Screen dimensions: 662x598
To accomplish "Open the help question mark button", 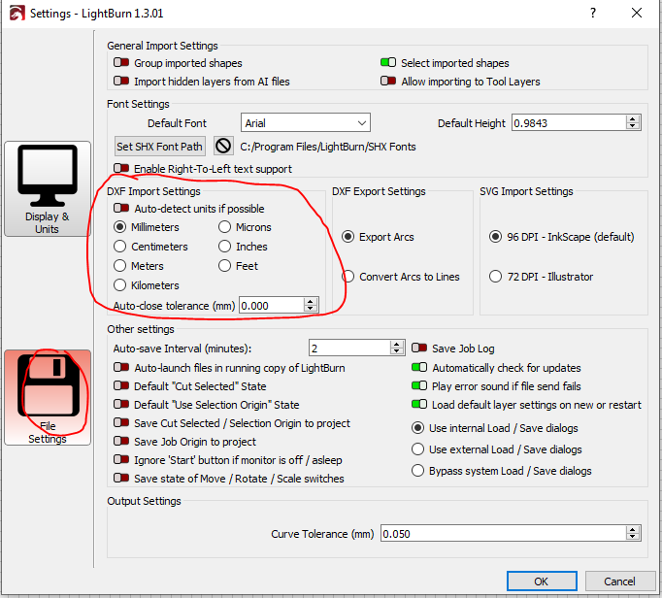I will [593, 13].
